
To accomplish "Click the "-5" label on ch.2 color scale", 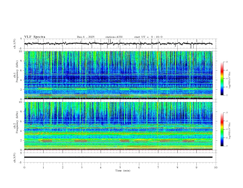I will [226, 129].
